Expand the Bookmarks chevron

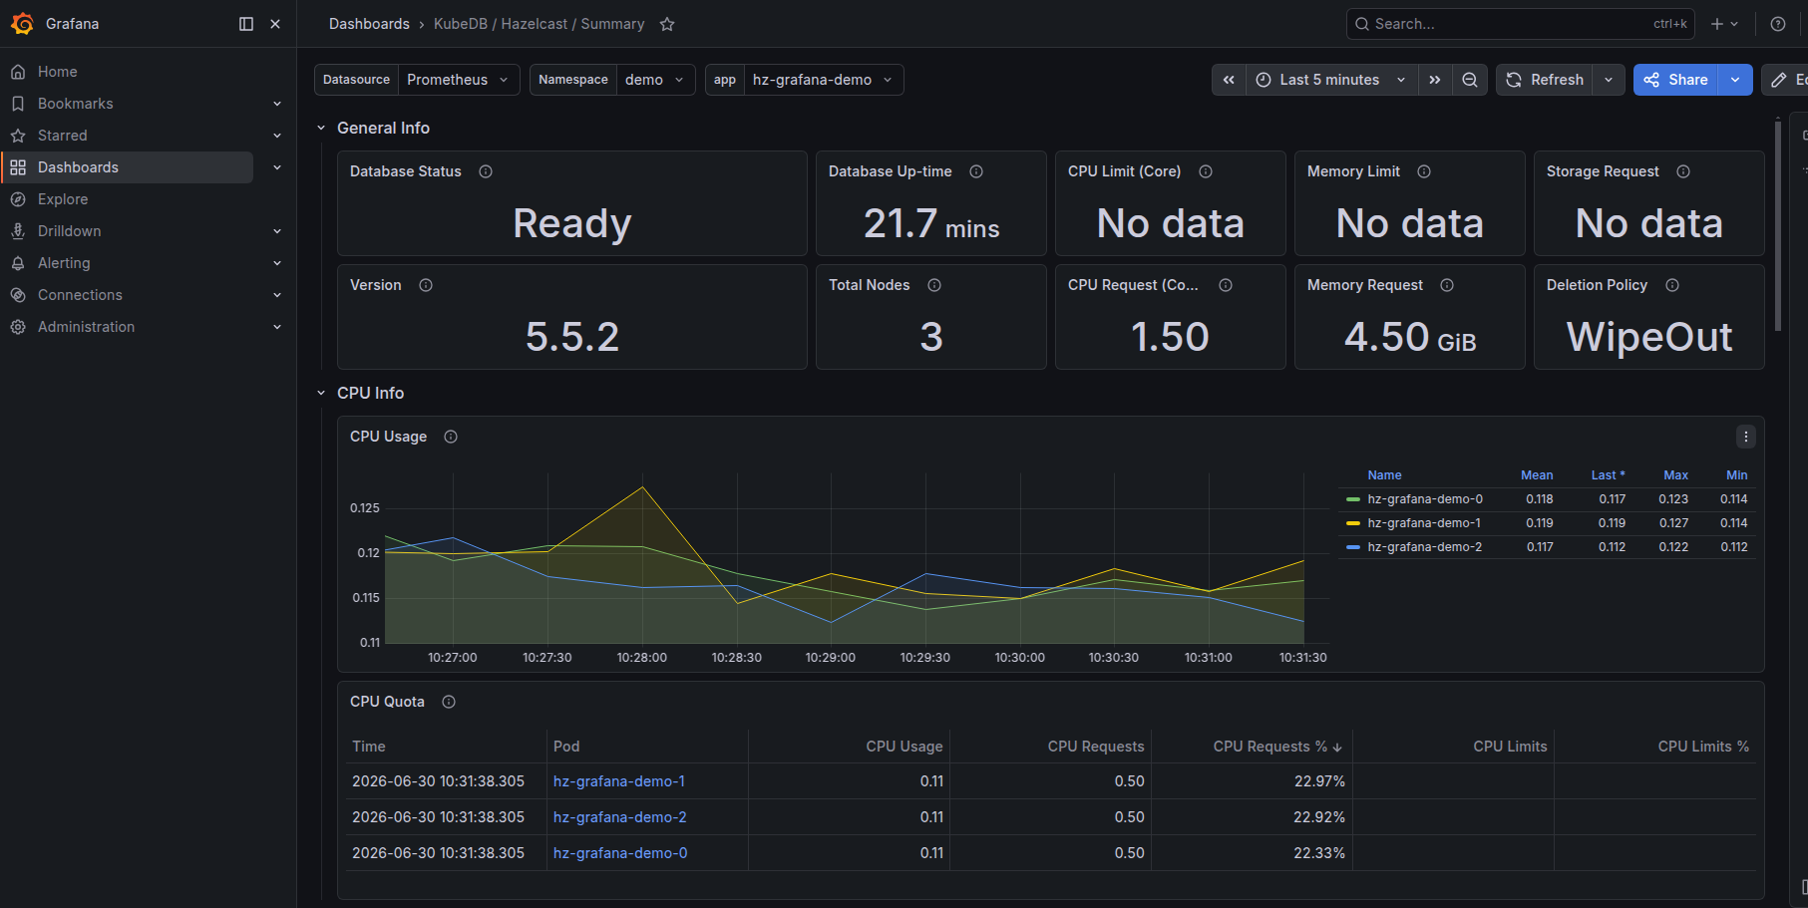(277, 104)
